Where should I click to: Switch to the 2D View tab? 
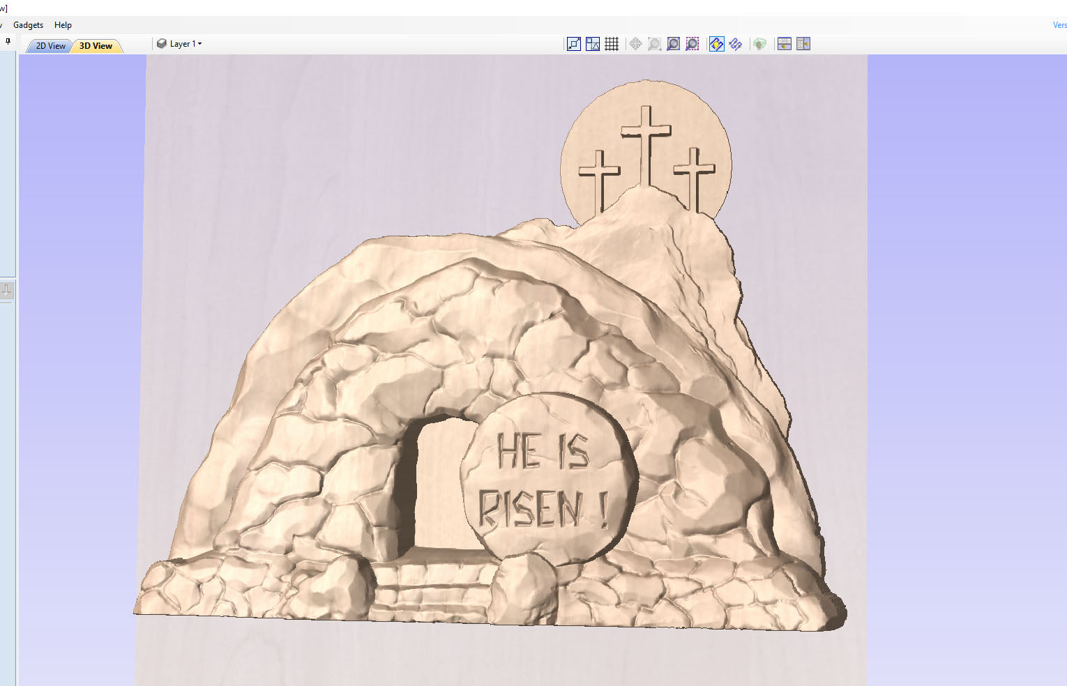point(50,46)
